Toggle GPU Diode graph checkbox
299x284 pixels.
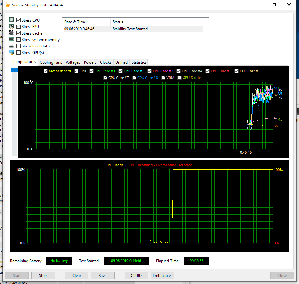click(x=179, y=78)
